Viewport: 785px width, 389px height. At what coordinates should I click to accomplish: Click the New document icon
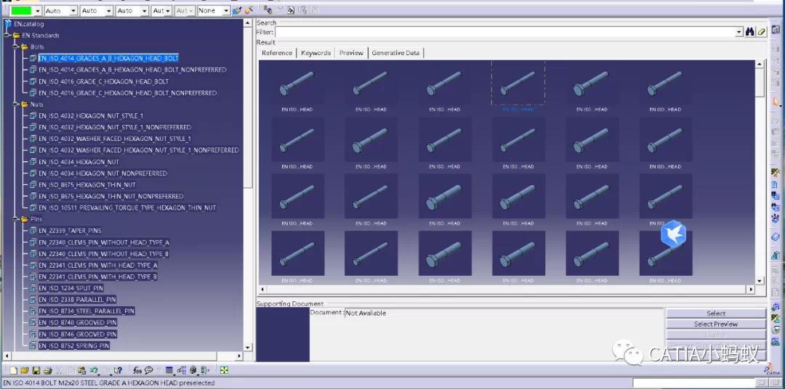pos(14,371)
